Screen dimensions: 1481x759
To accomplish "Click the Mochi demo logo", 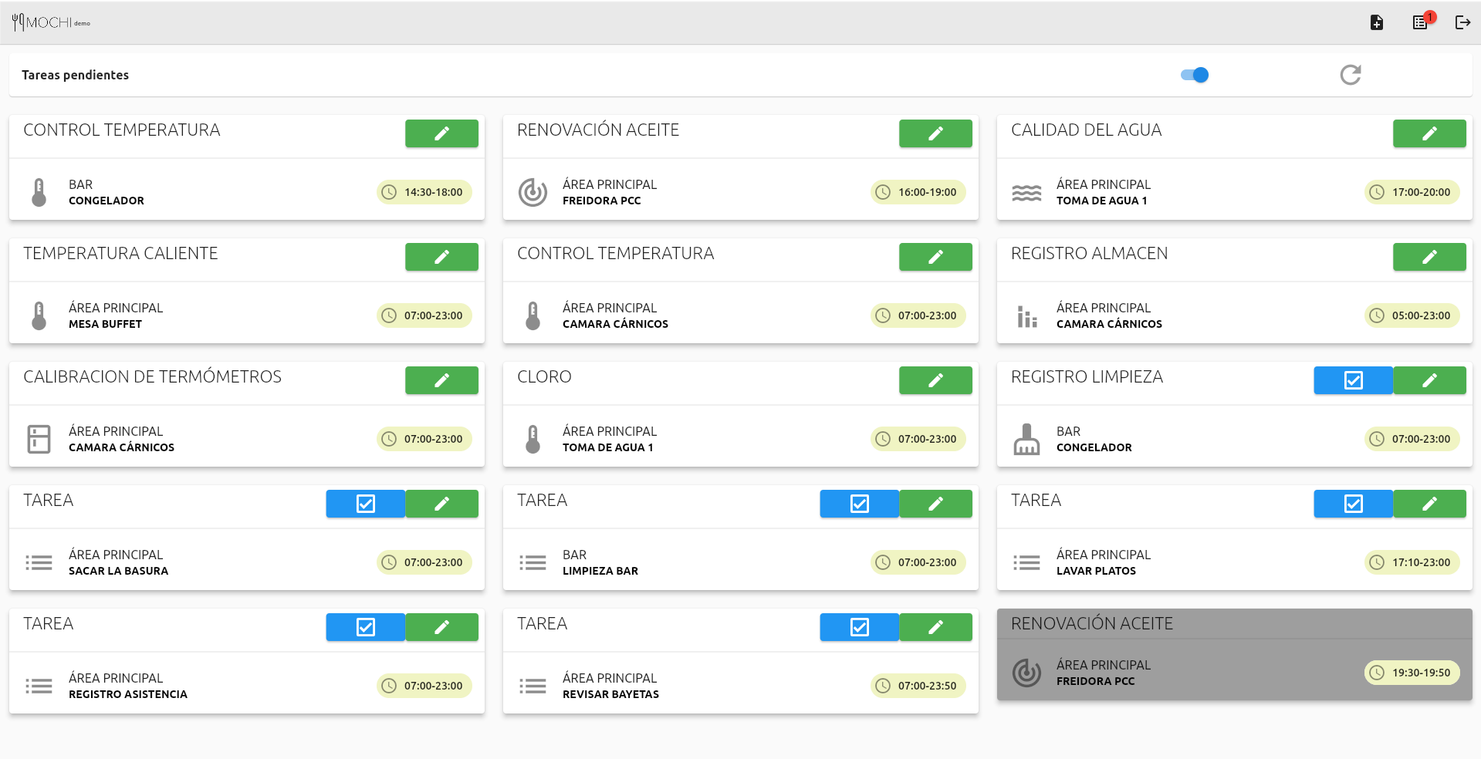I will pyautogui.click(x=51, y=22).
